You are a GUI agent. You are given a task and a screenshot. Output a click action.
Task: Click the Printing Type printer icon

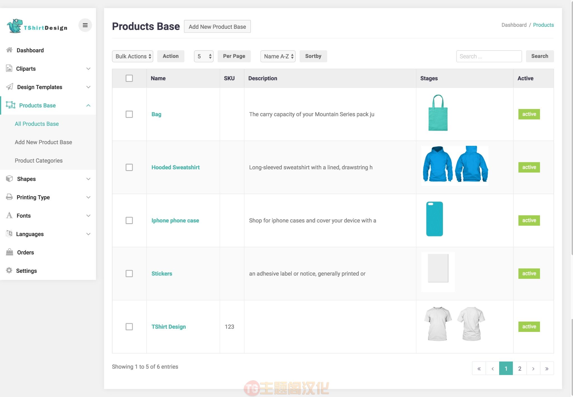[9, 197]
